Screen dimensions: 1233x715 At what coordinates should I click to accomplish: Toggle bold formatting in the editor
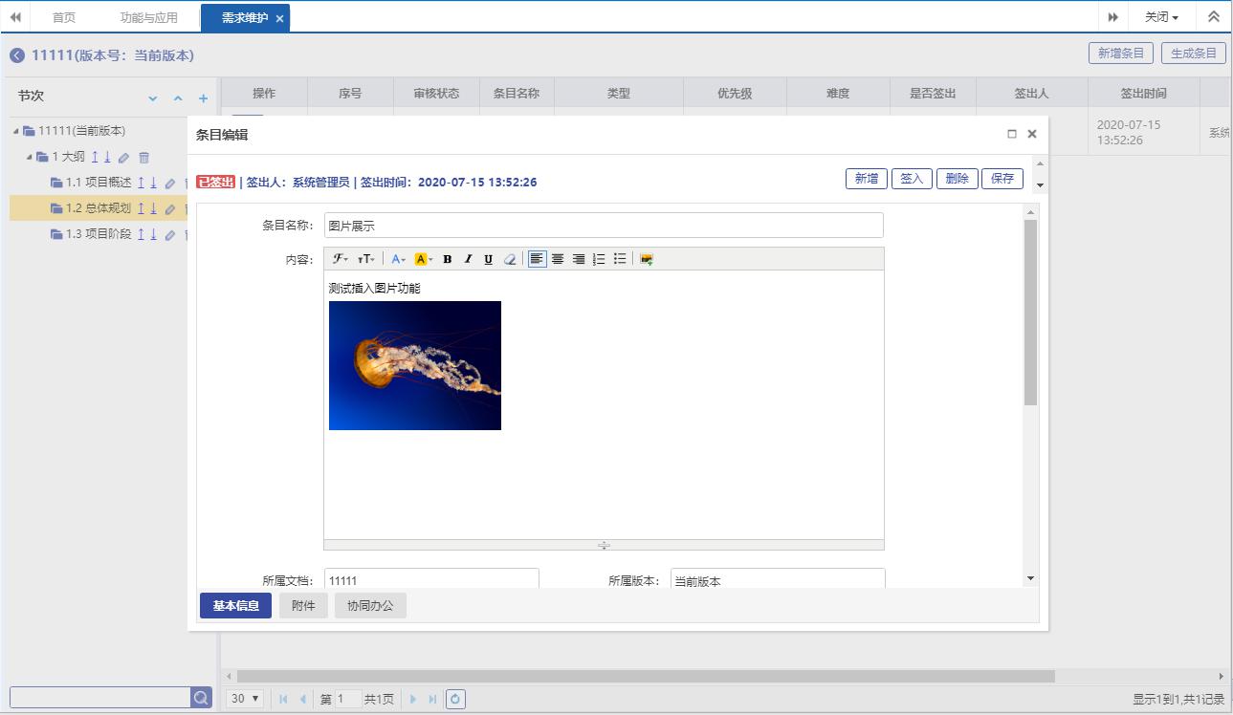[447, 259]
